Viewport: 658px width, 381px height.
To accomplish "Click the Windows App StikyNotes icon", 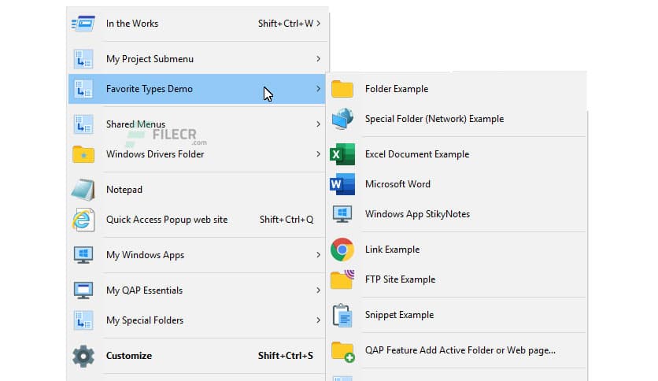I will (342, 214).
